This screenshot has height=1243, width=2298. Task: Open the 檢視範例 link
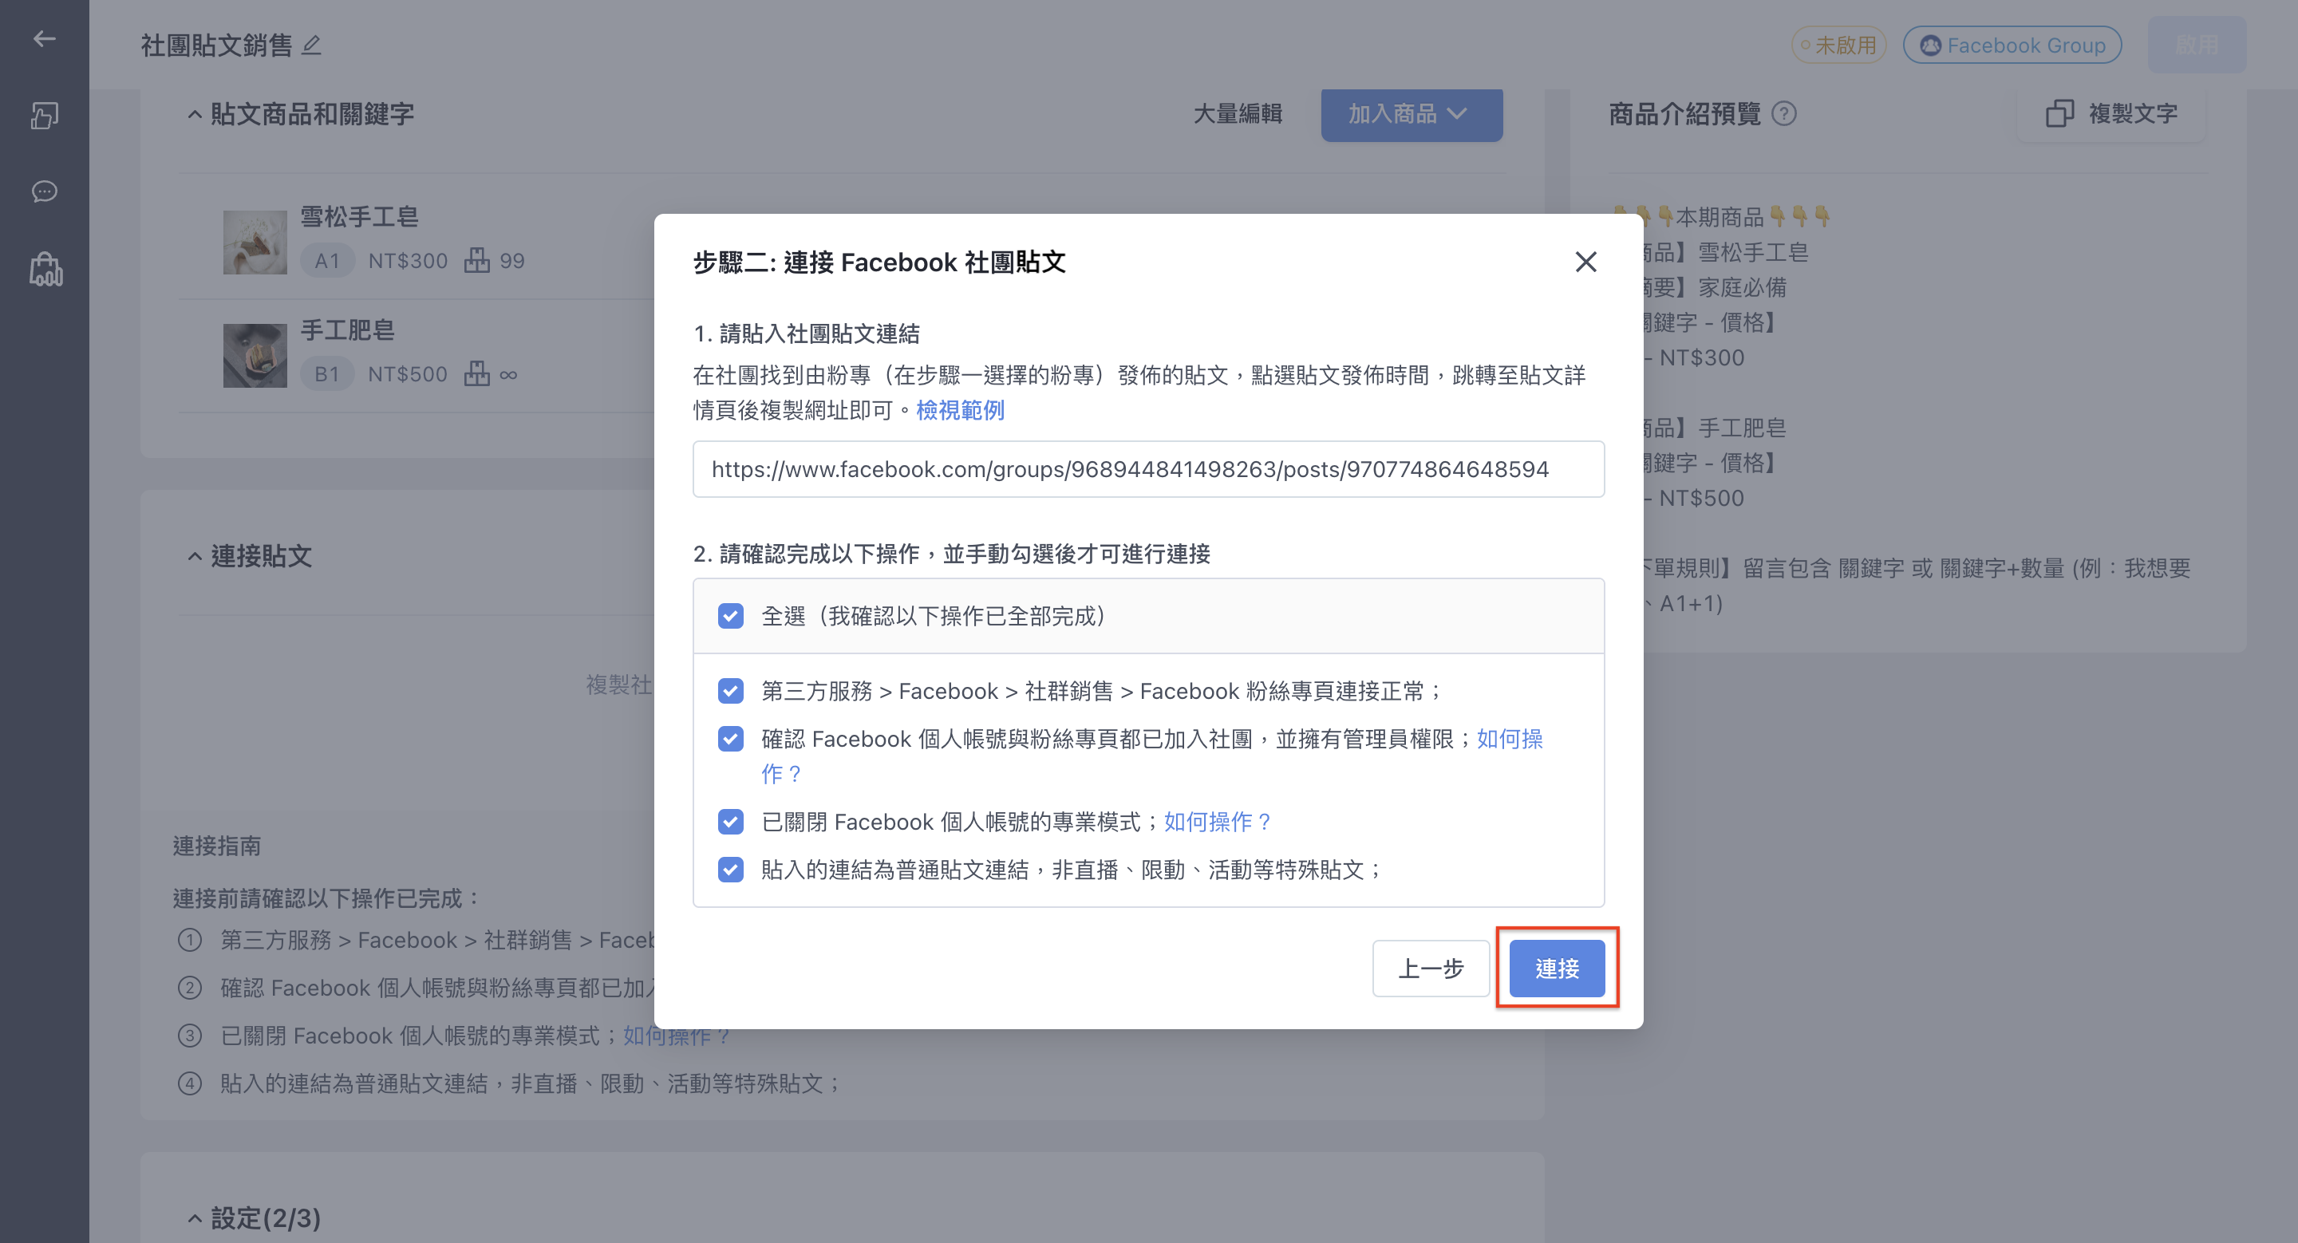(960, 410)
